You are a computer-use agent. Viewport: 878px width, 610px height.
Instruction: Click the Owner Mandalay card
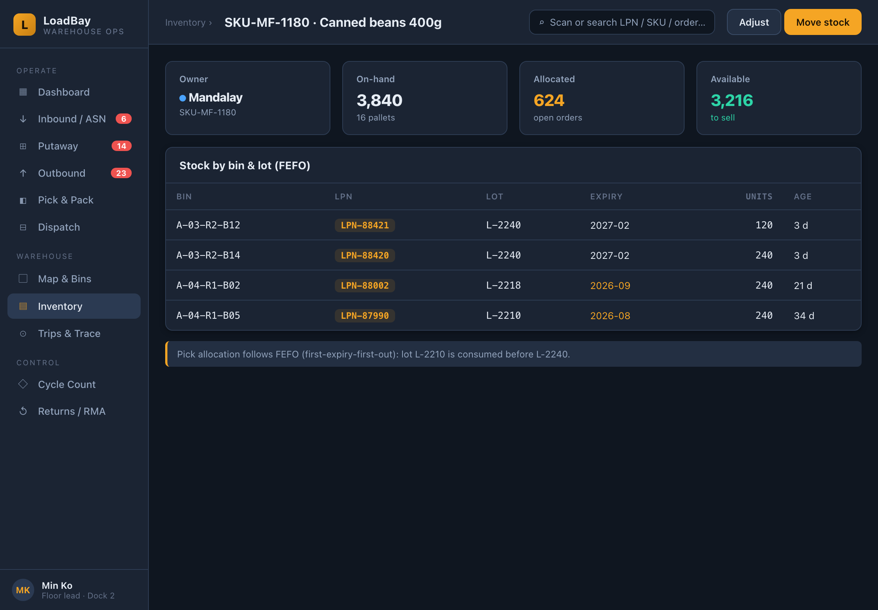point(248,98)
